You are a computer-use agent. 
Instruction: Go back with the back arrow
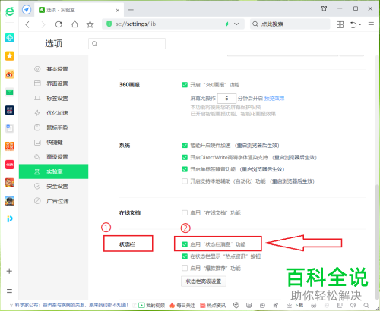[27, 24]
